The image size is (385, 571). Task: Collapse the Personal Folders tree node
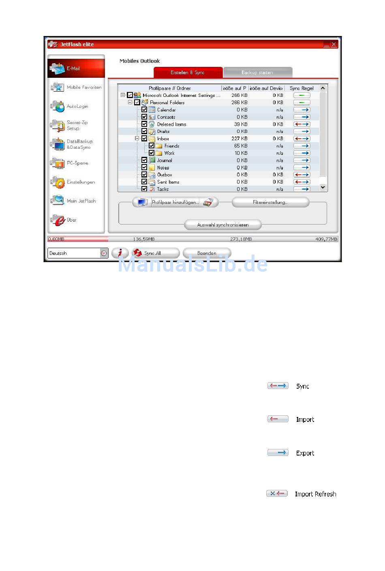tap(130, 103)
